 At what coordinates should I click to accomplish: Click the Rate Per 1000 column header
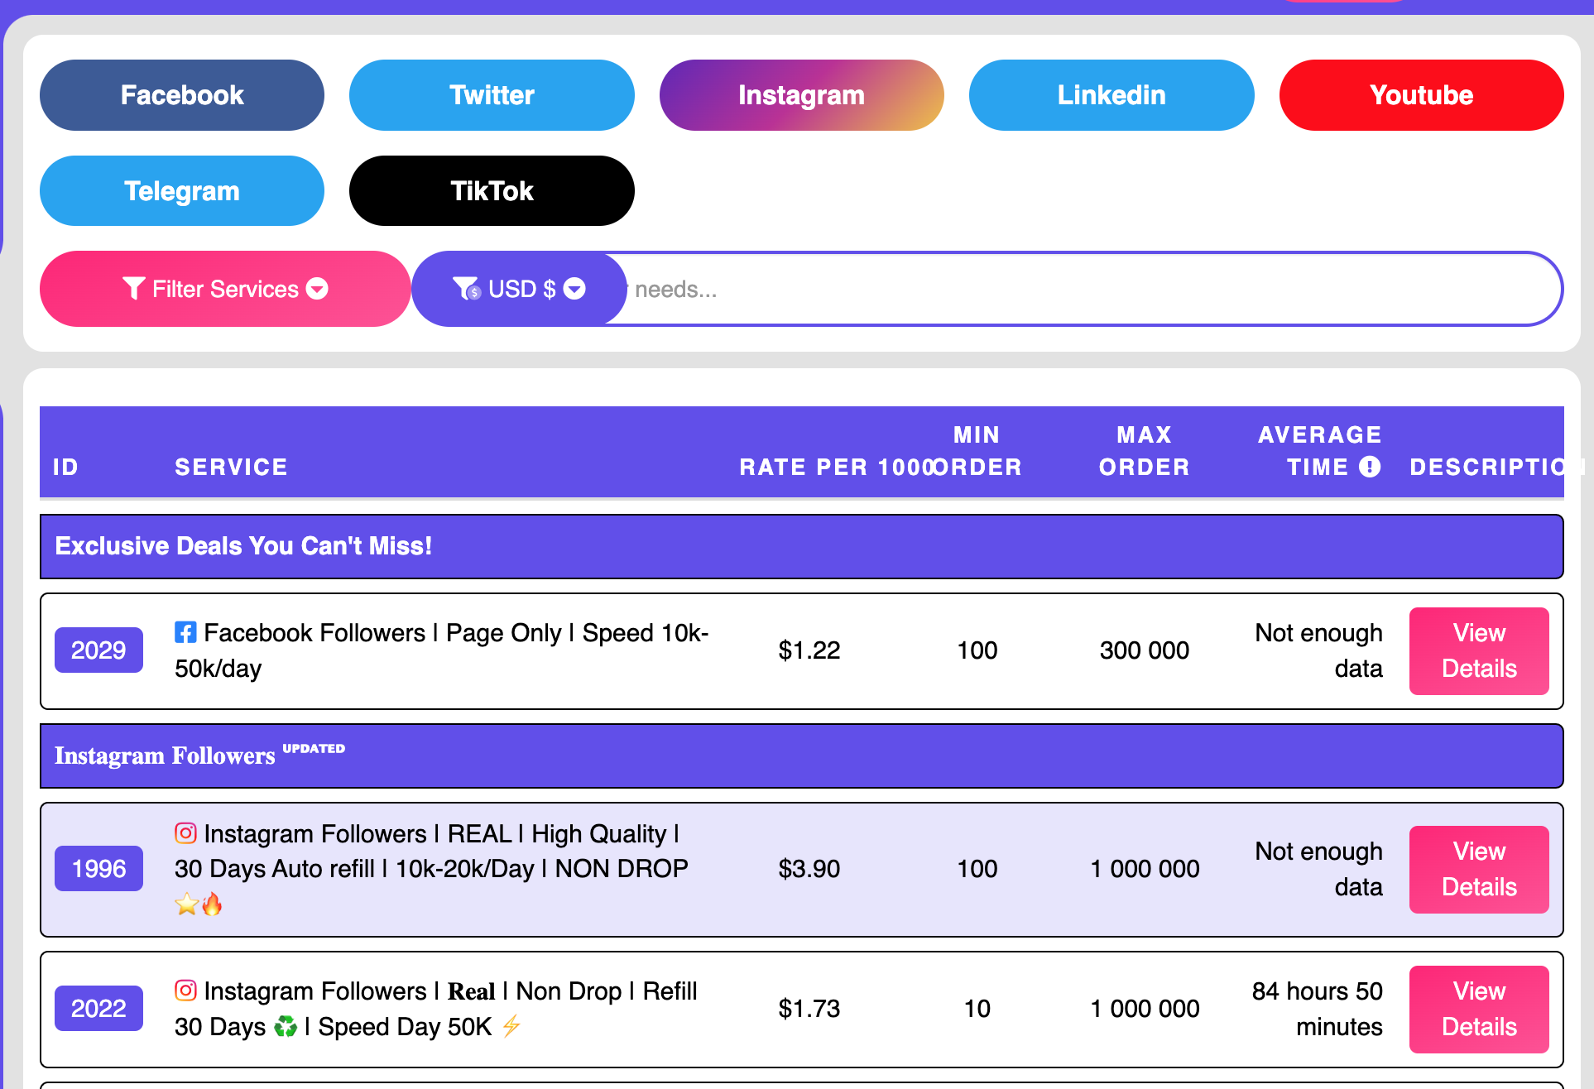[838, 467]
